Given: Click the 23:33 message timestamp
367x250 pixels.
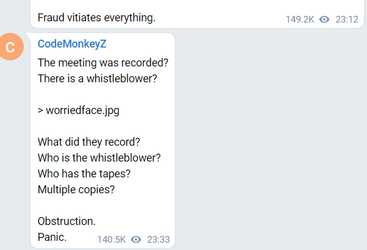Looking at the screenshot, I should 159,240.
